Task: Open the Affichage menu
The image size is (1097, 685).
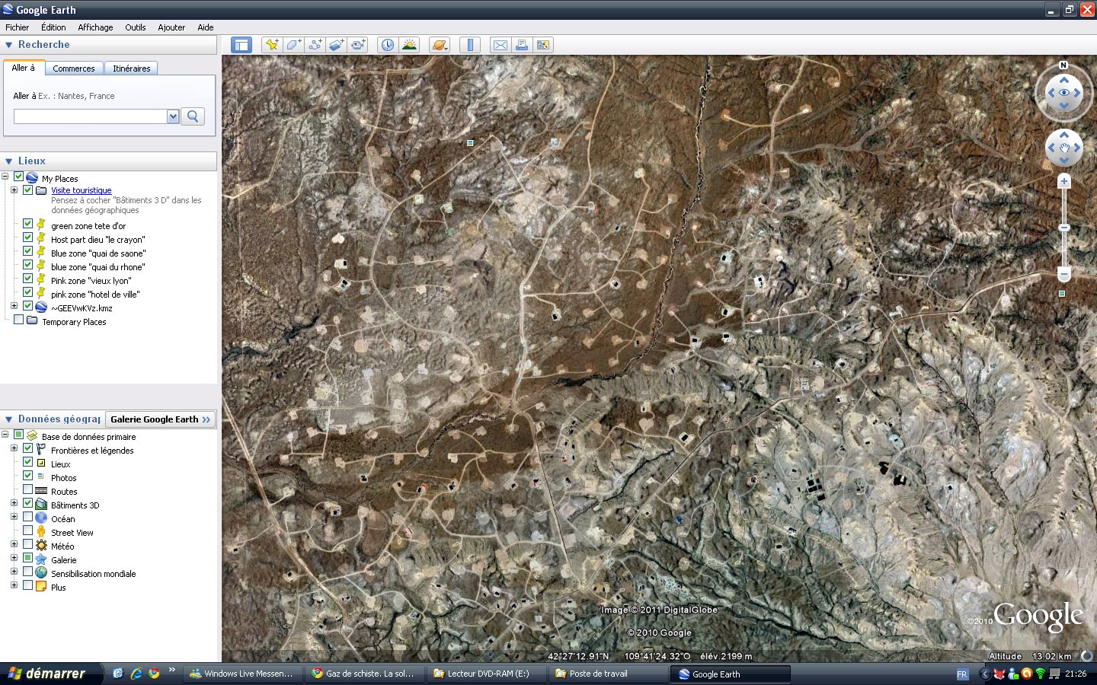Action: (x=95, y=27)
